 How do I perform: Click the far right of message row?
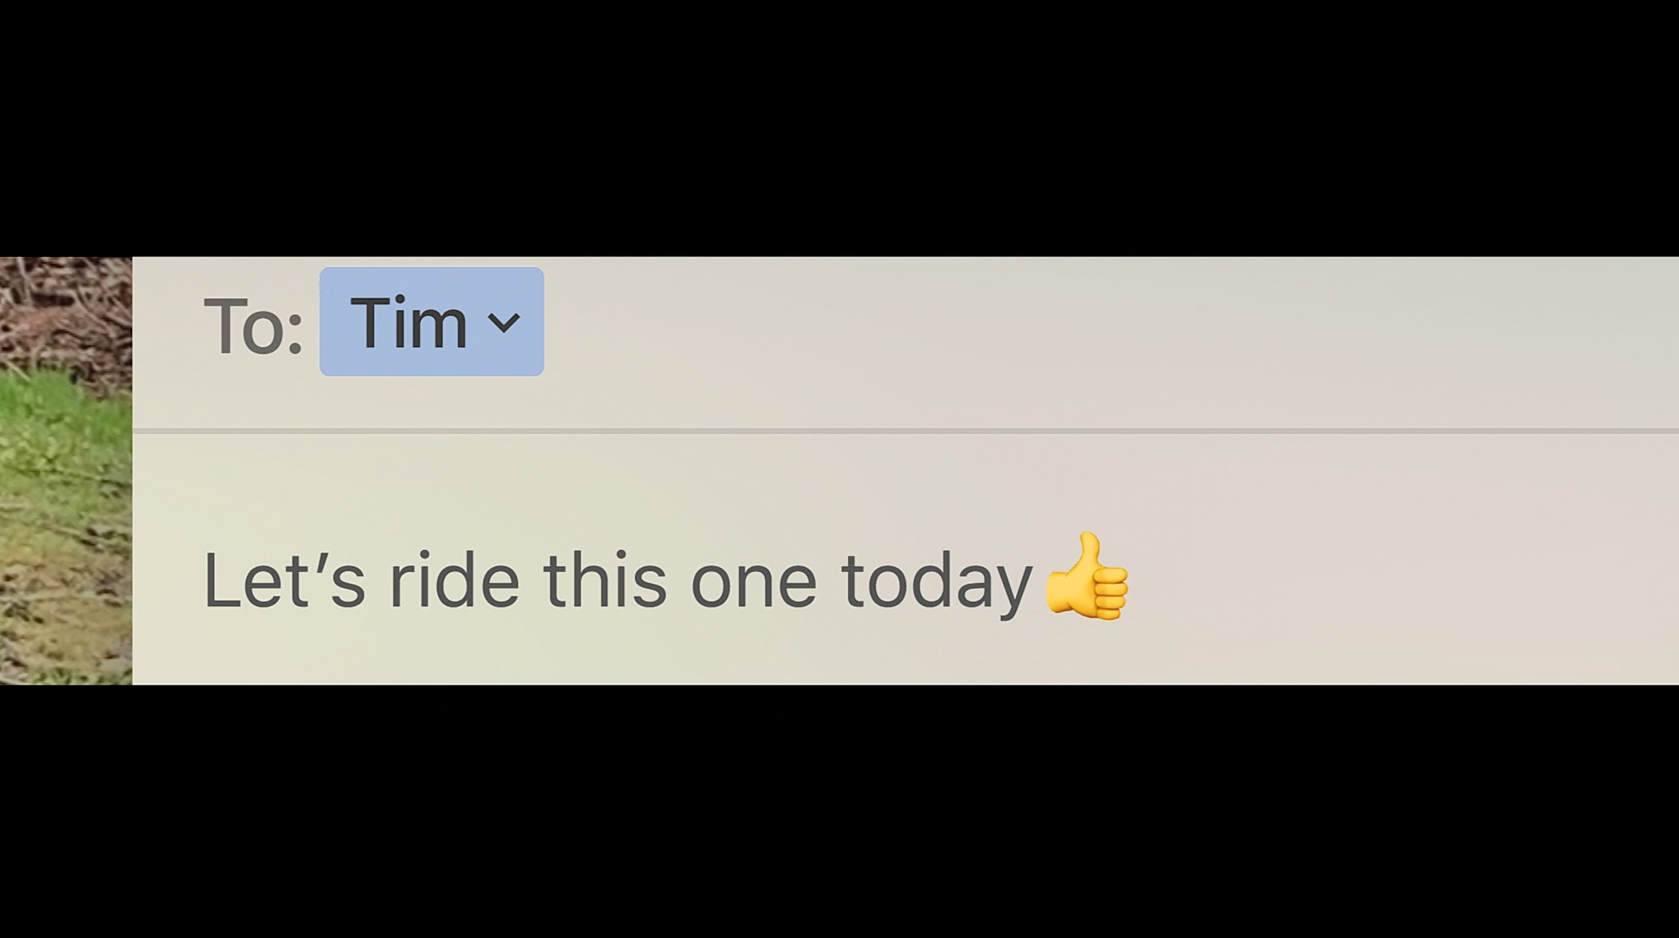point(1640,581)
